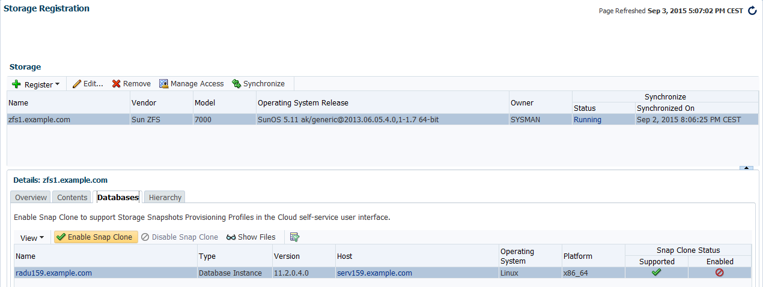Open the Register dropdown menu

36,84
